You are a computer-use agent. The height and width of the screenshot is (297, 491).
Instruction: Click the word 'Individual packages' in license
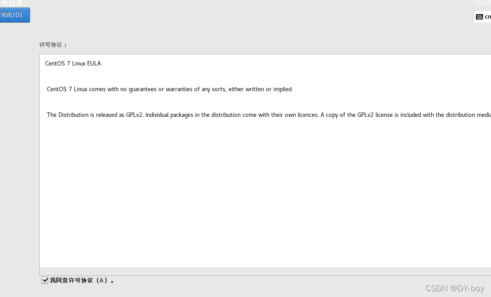169,115
